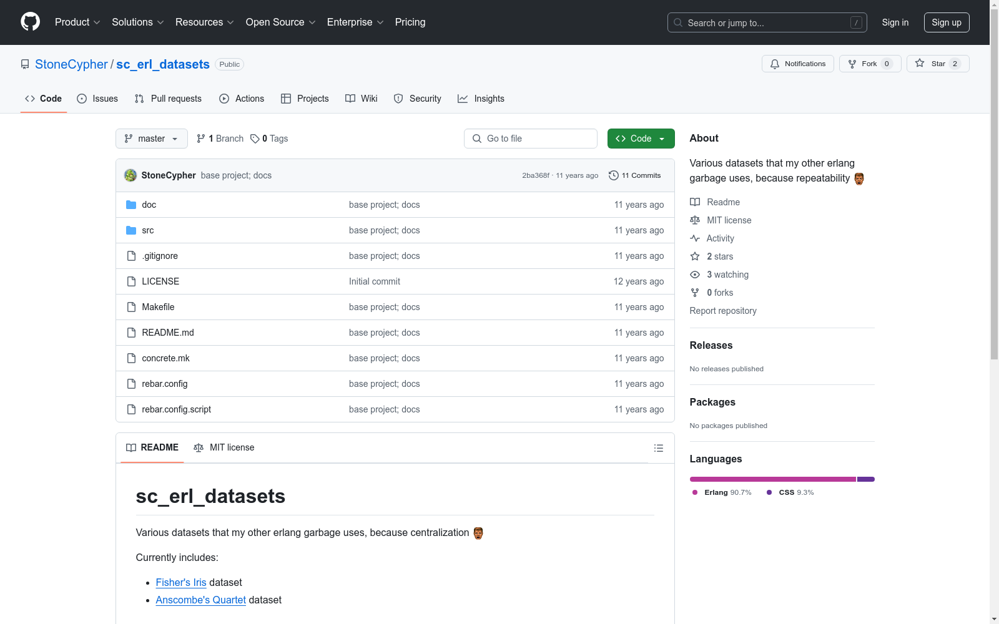This screenshot has width=999, height=624.
Task: Click the Makefile file icon
Action: (131, 307)
